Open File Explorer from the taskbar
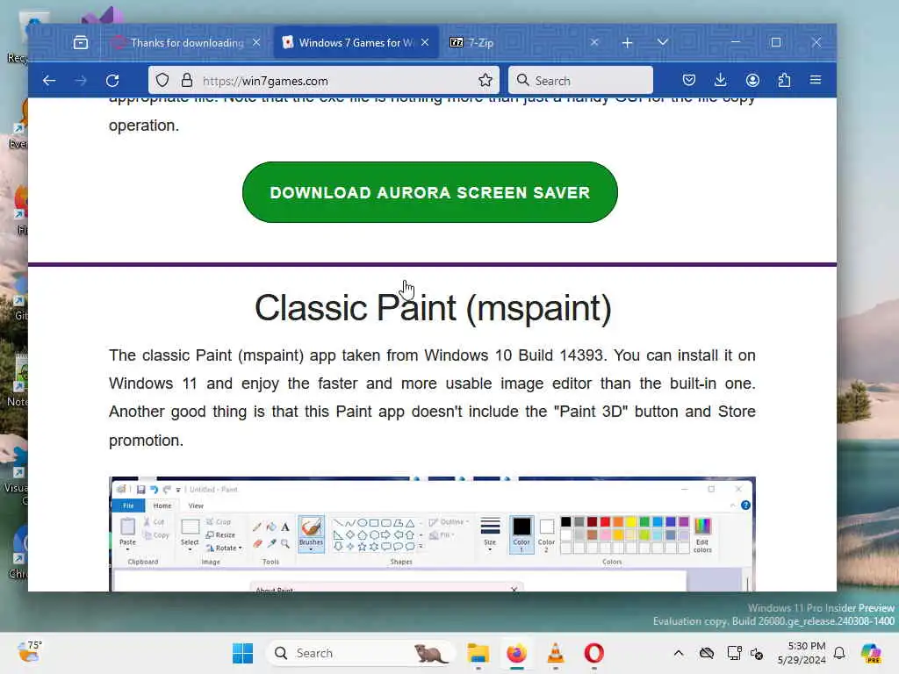899x674 pixels. click(478, 653)
